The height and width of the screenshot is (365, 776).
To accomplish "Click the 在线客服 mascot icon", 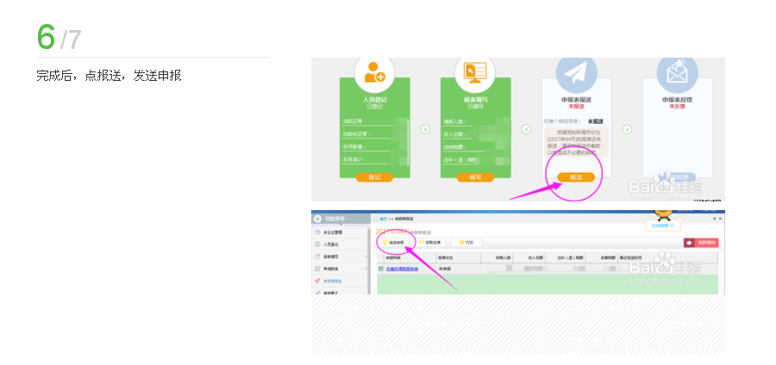I will pyautogui.click(x=662, y=215).
